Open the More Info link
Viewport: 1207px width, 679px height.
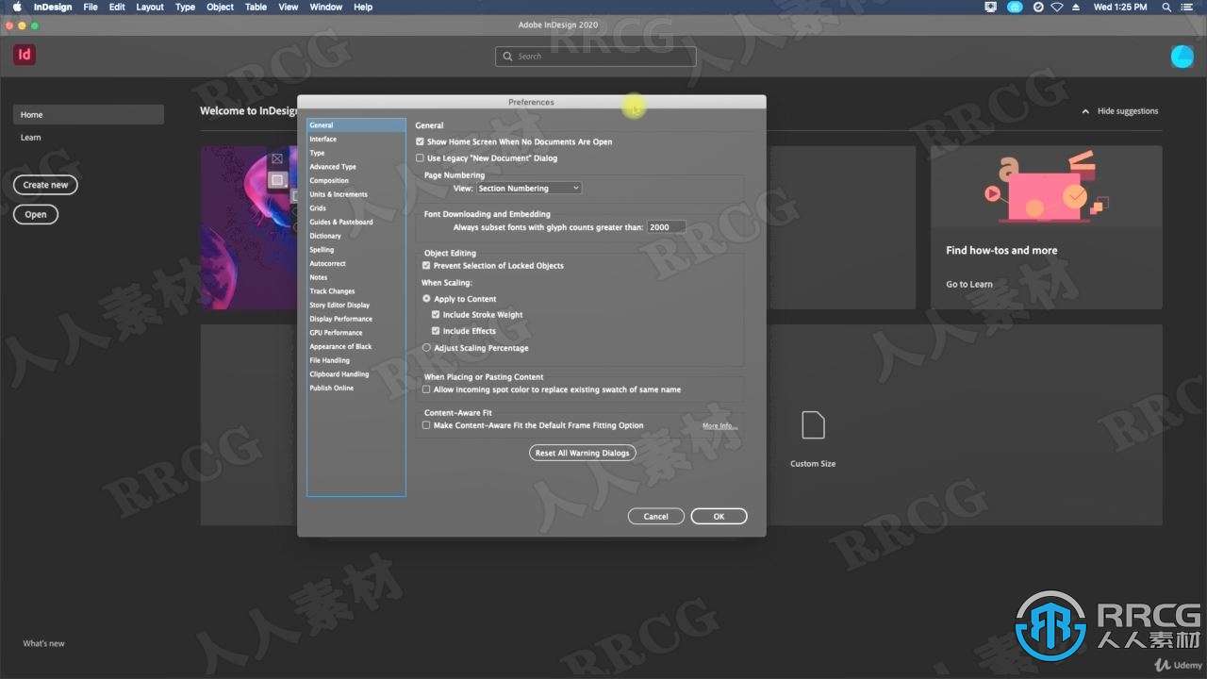pyautogui.click(x=719, y=426)
